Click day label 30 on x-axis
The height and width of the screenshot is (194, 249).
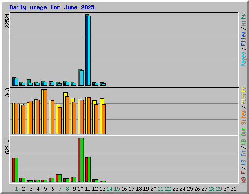(226, 189)
